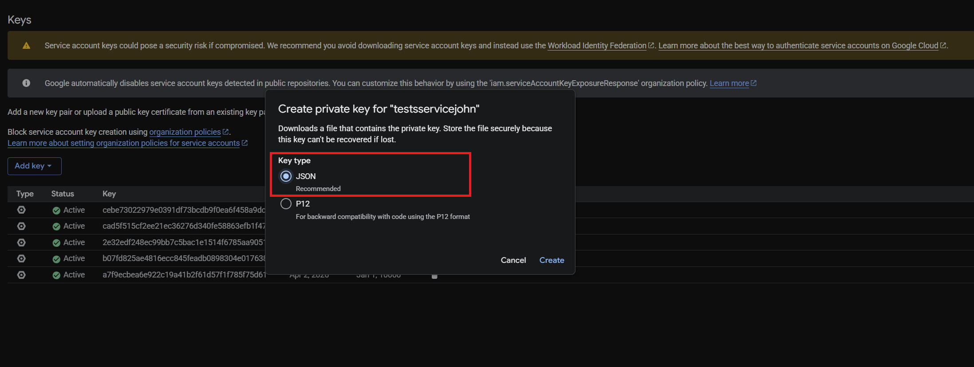Click key type icon for a7f9ecbea6e9 key
Screen dimensions: 974x367
point(21,275)
